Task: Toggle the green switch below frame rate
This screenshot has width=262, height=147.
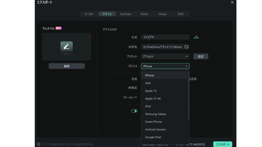Action: [134, 111]
